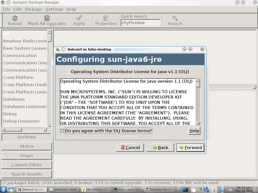The height and width of the screenshot is (193, 258).
Task: Cancel the sun-java6-jre configuration
Action: coord(130,148)
